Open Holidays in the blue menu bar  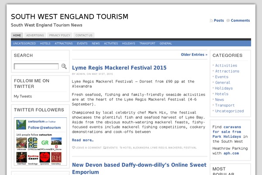pyautogui.click(x=128, y=44)
